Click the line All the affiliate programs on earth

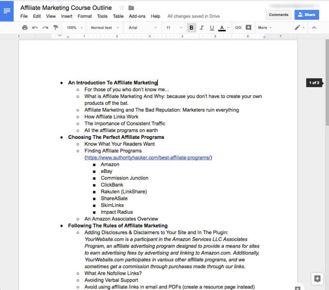tap(121, 130)
